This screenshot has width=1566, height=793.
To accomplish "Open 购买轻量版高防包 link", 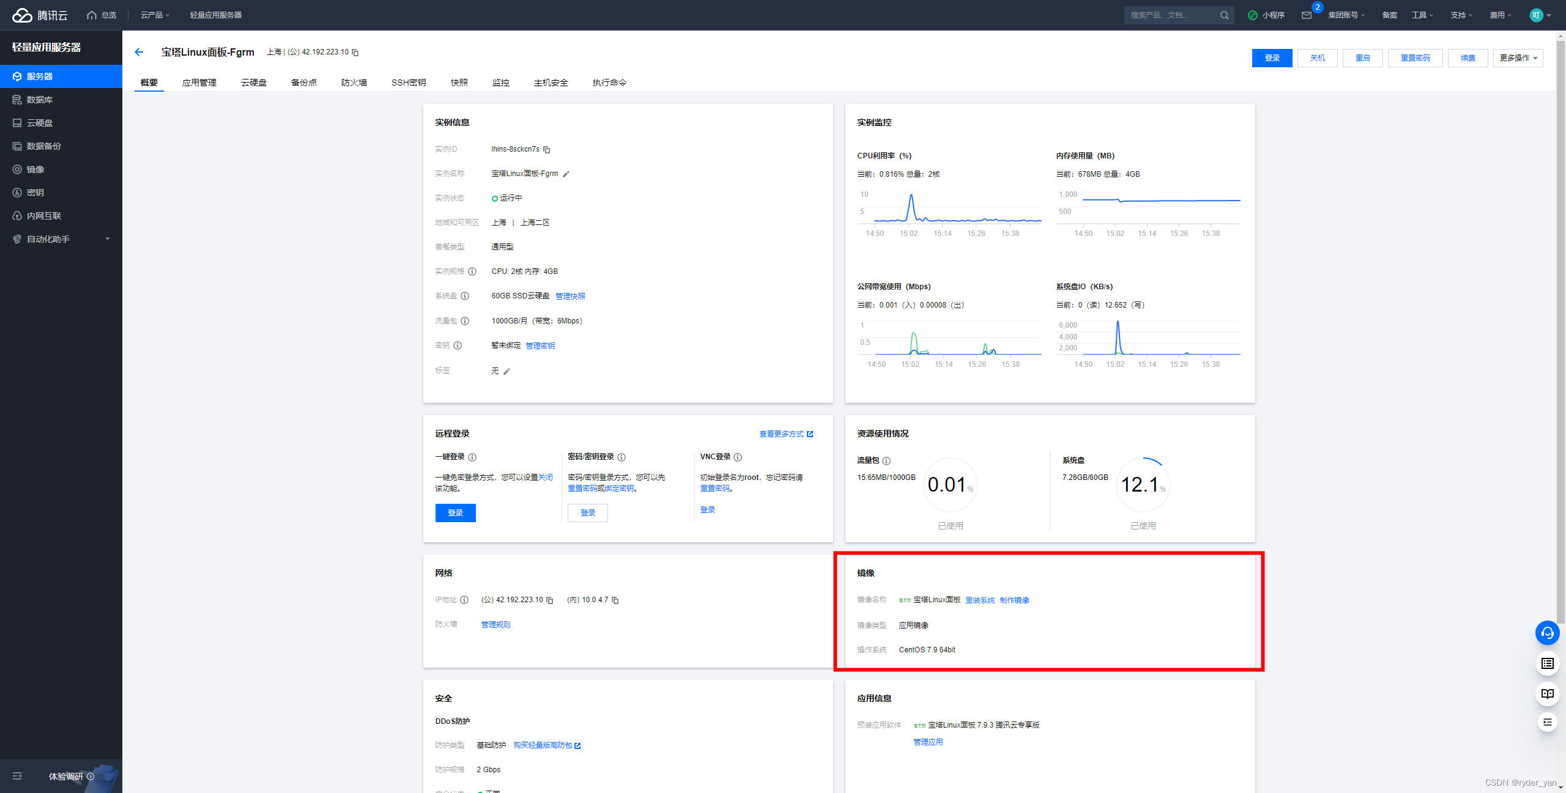I will point(547,745).
